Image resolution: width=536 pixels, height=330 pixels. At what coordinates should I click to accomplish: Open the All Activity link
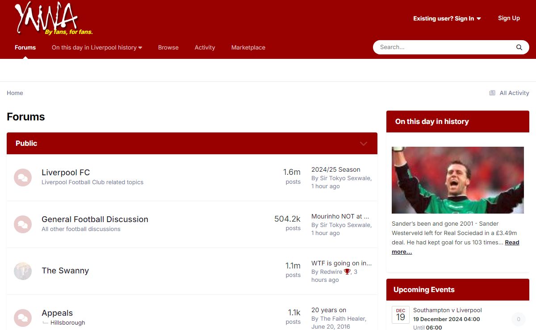[514, 93]
